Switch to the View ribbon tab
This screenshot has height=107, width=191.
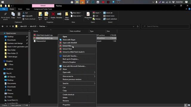(x=28, y=9)
